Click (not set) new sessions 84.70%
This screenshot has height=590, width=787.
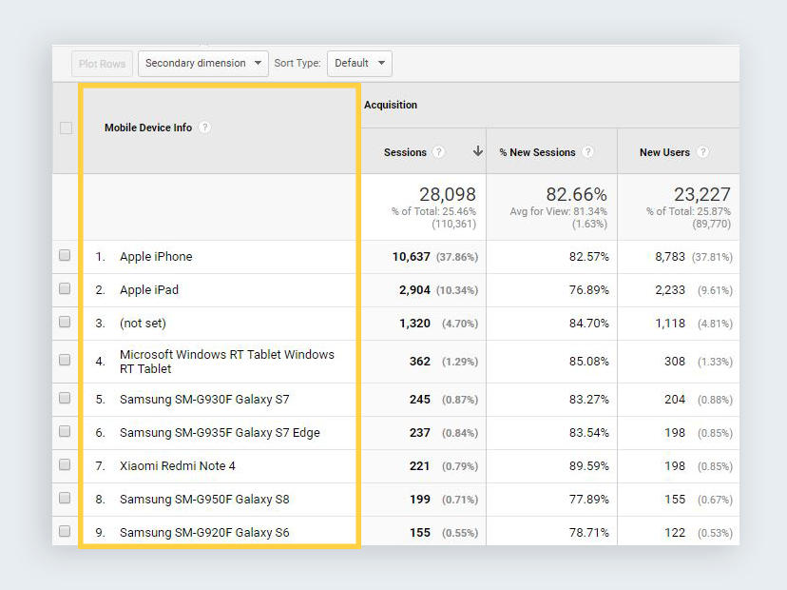(588, 324)
